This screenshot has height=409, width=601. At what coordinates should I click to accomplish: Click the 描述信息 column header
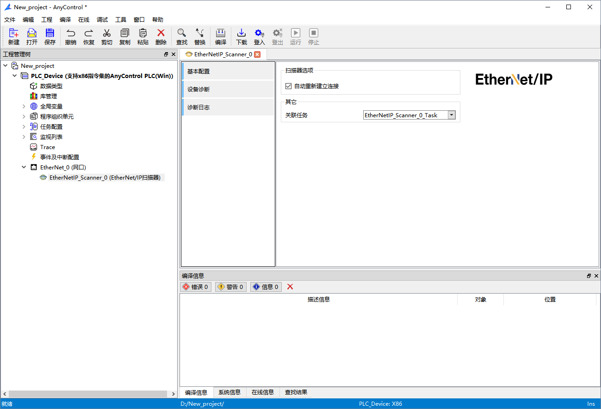point(319,300)
